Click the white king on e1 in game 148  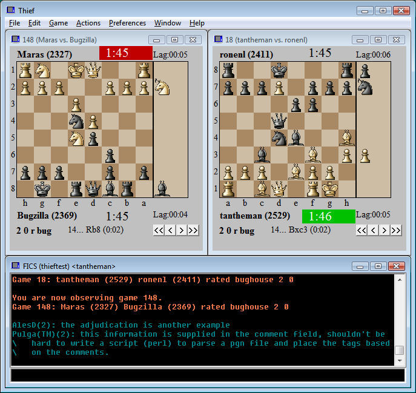tap(76, 71)
